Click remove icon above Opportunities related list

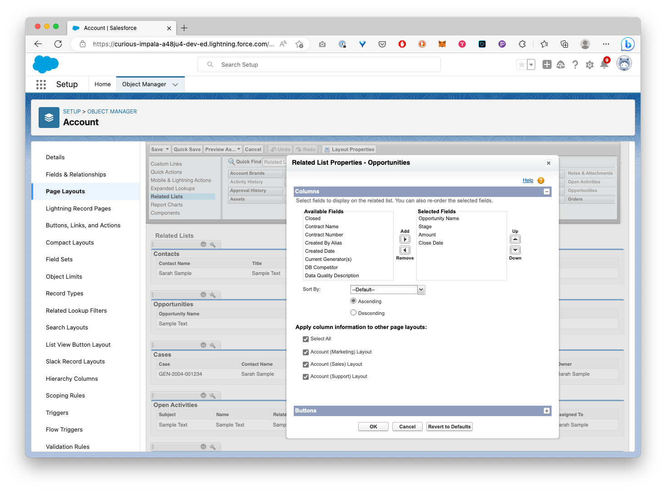[203, 295]
